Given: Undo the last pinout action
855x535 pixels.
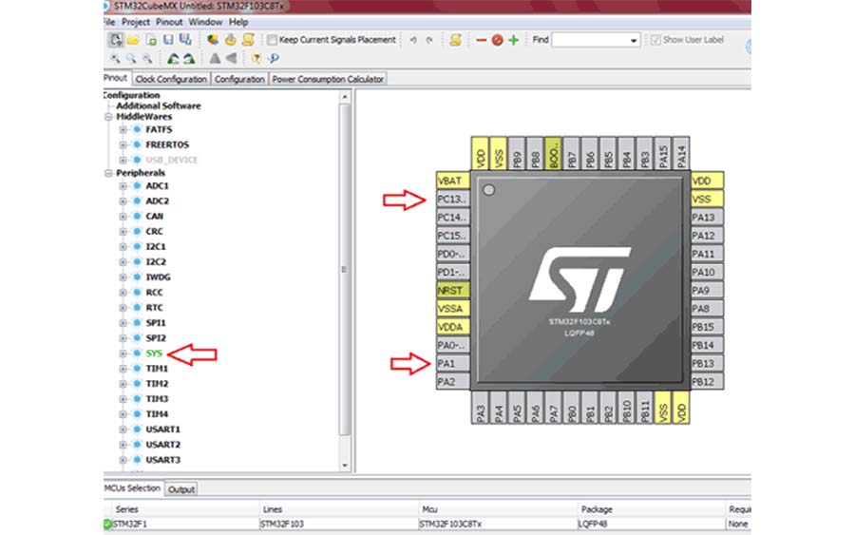Looking at the screenshot, I should click(413, 40).
